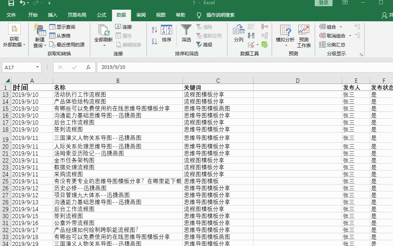Switch to the Formulas (公式) tab
The height and width of the screenshot is (246, 393).
102,15
